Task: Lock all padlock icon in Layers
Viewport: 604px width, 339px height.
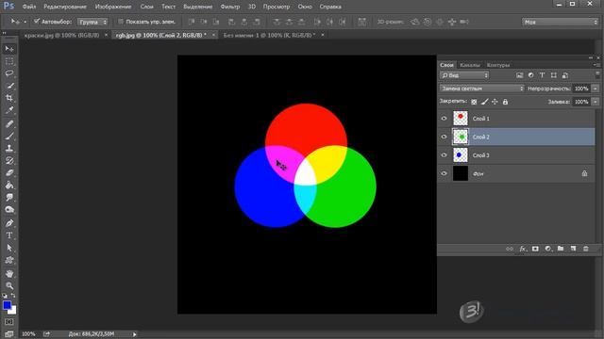Action: (505, 102)
